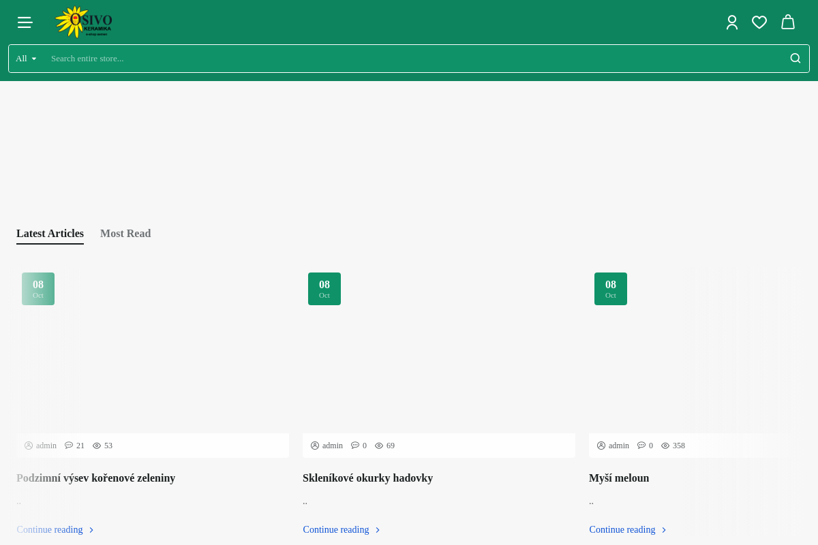Click the search magnifier icon
Viewport: 818px width, 545px height.
click(x=796, y=59)
